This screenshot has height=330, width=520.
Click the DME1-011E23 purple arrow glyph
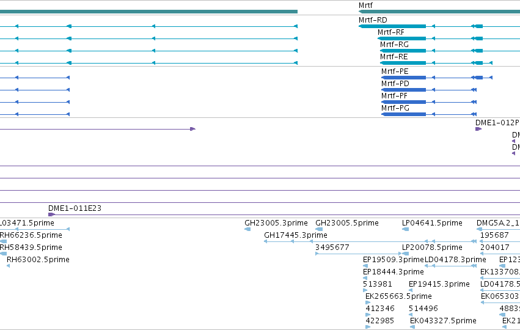click(x=52, y=215)
